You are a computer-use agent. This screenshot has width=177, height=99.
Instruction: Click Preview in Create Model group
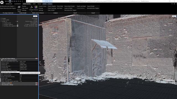[24, 6]
